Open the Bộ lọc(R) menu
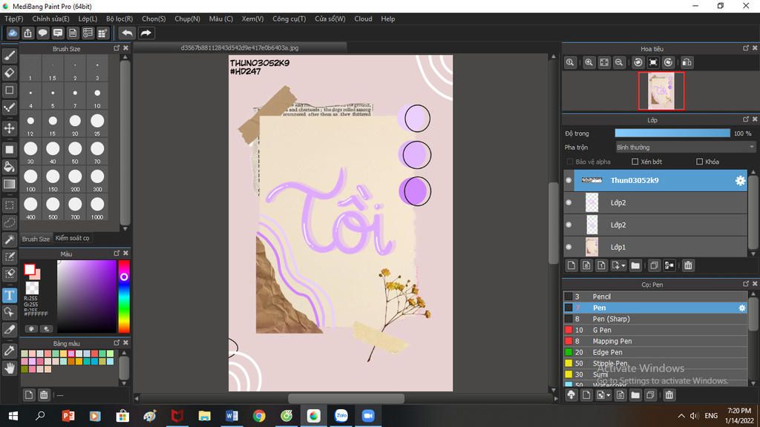This screenshot has width=760, height=427. point(119,19)
